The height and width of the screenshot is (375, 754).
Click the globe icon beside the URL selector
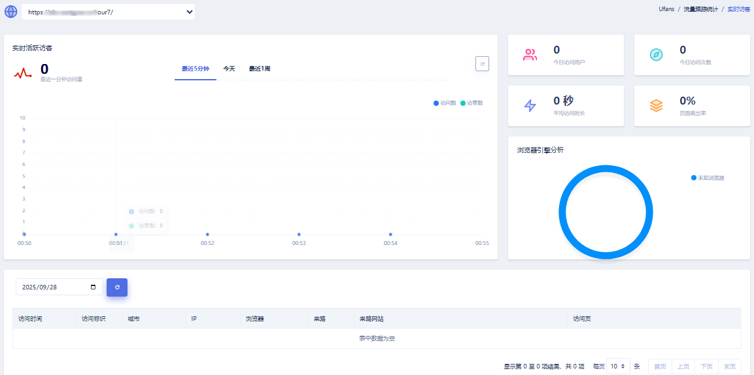[x=11, y=12]
